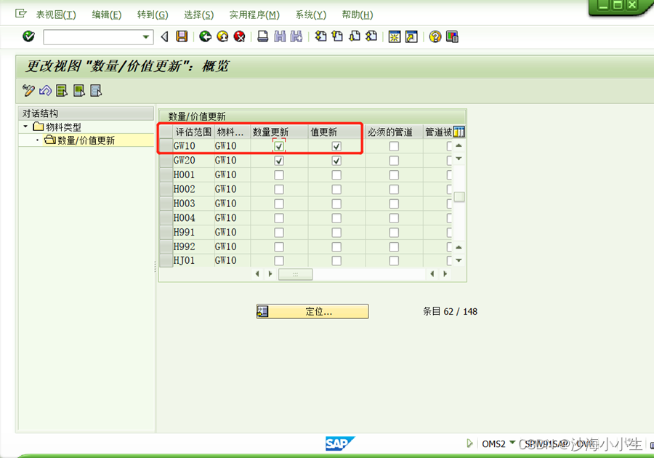Click the green checkmark Enter button

tap(28, 36)
